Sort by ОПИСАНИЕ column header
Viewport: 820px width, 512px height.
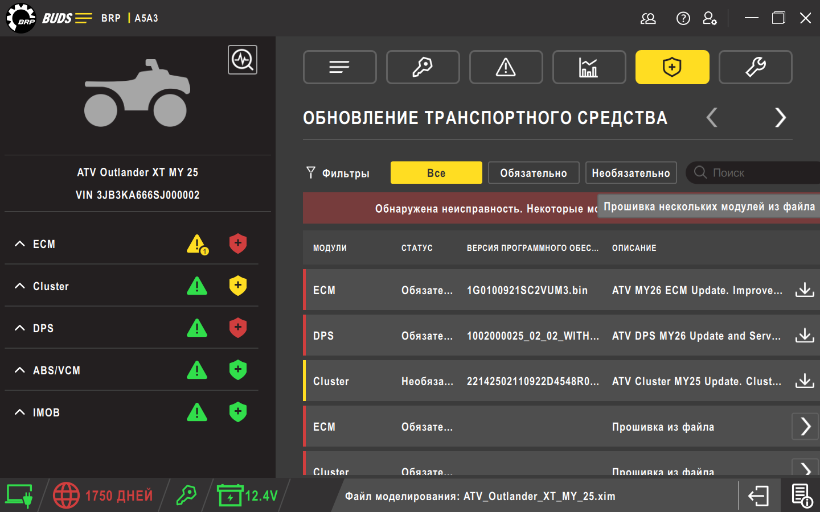tap(634, 248)
